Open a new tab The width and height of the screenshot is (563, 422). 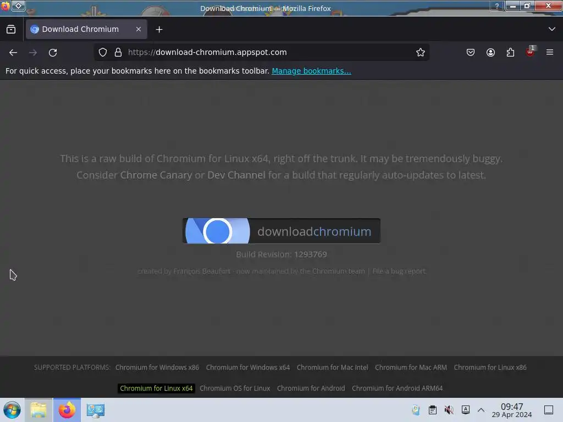[x=159, y=30]
